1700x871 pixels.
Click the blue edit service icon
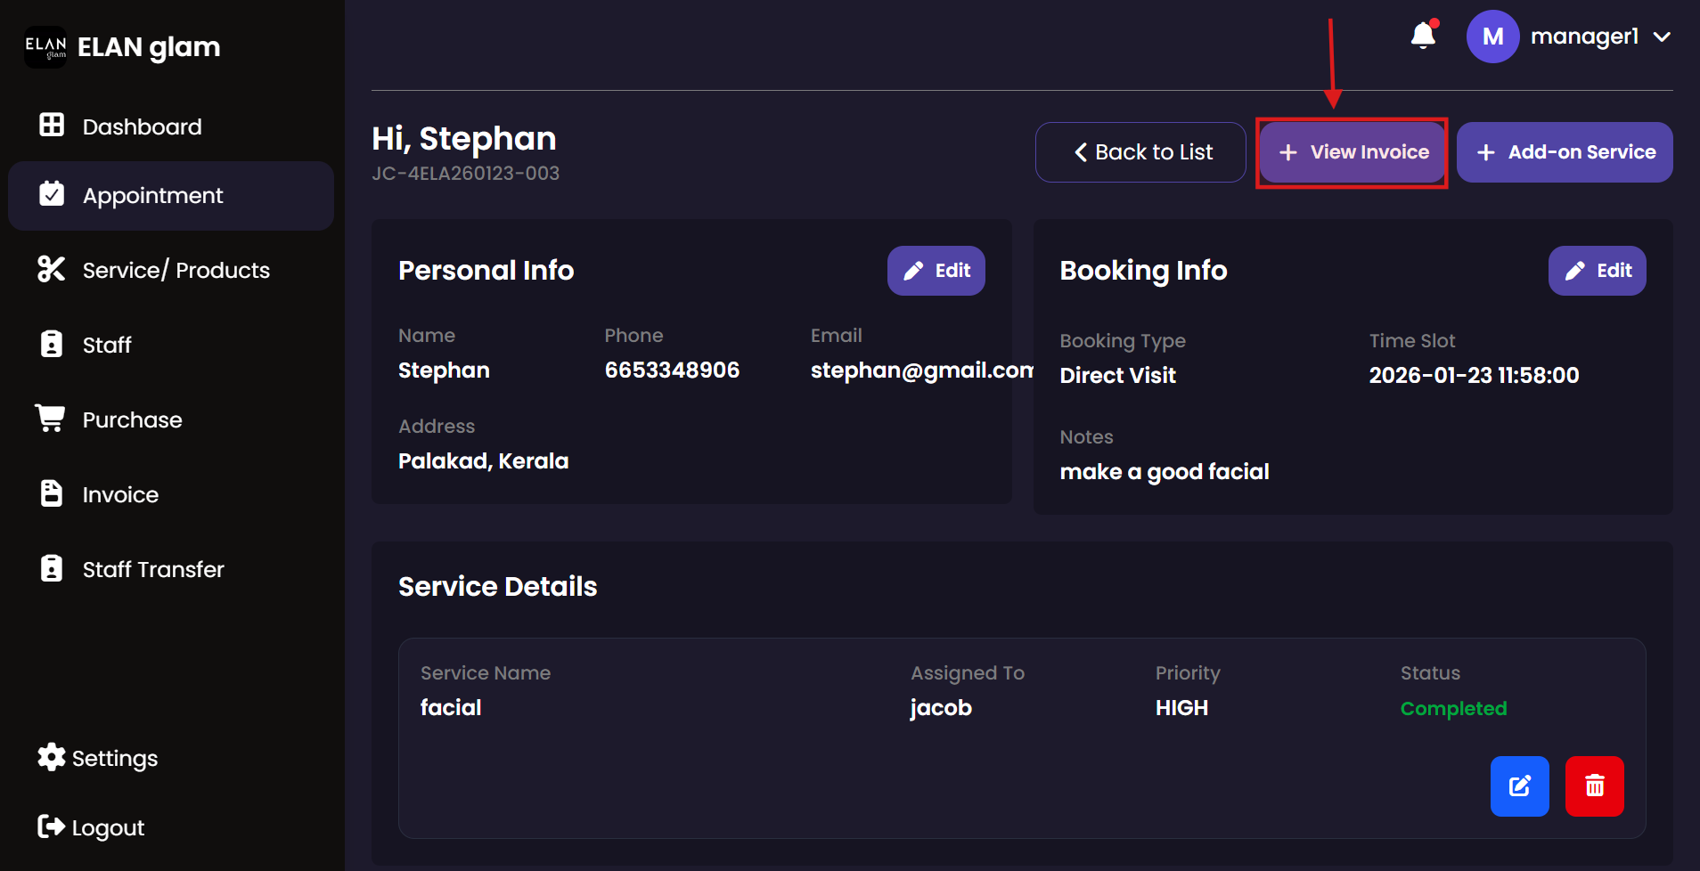(x=1519, y=786)
